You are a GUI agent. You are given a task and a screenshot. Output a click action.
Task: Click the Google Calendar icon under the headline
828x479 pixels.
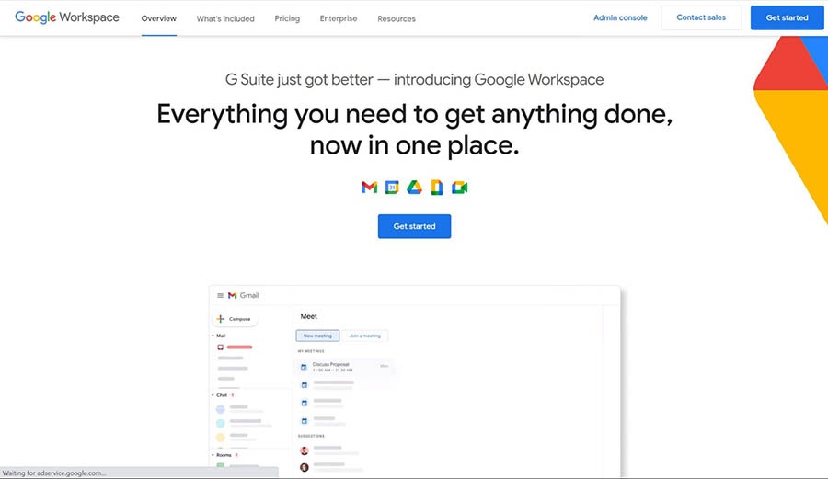click(x=392, y=188)
